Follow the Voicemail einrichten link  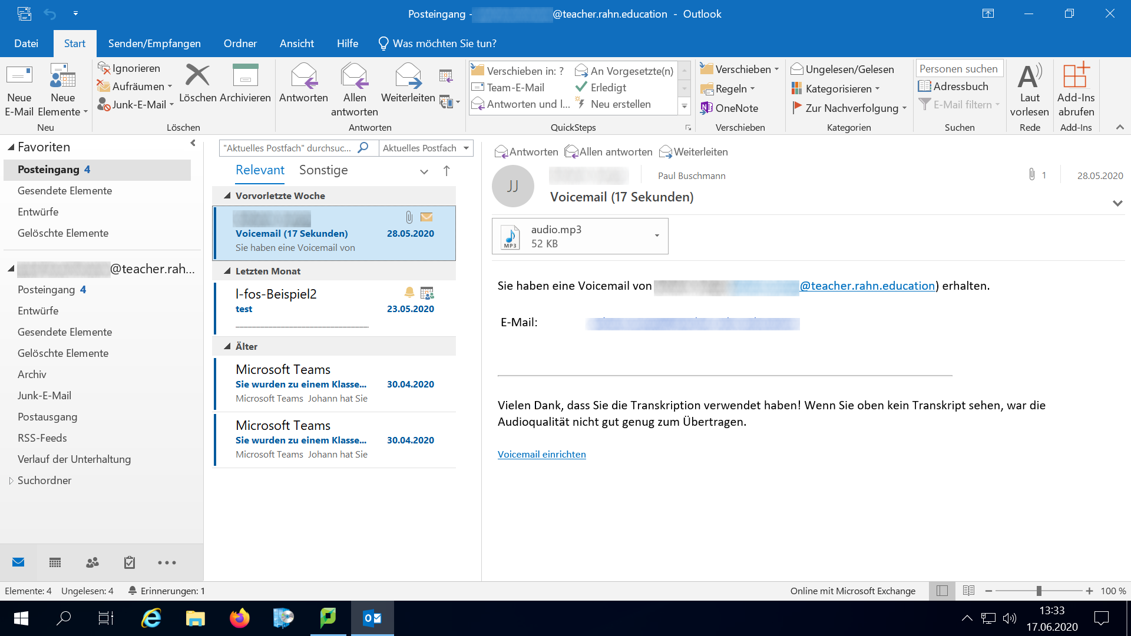point(541,454)
